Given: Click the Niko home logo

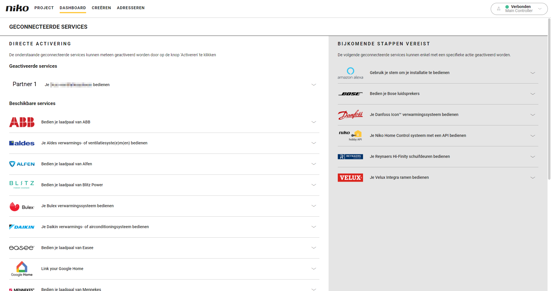Looking at the screenshot, I should tap(17, 8).
